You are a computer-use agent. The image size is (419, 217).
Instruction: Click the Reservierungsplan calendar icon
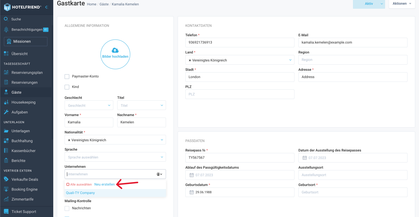pyautogui.click(x=6, y=73)
